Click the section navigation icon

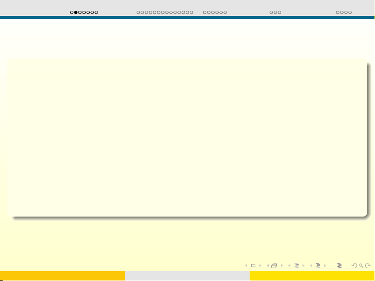318,266
